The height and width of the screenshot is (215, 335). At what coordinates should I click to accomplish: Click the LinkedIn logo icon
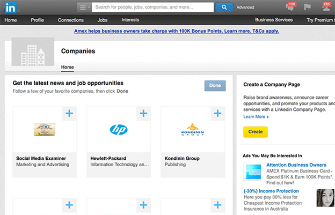(10, 8)
